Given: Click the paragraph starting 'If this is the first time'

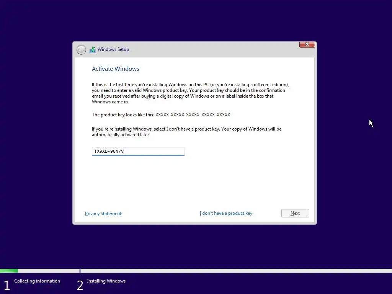Looking at the screenshot, I should [190, 93].
